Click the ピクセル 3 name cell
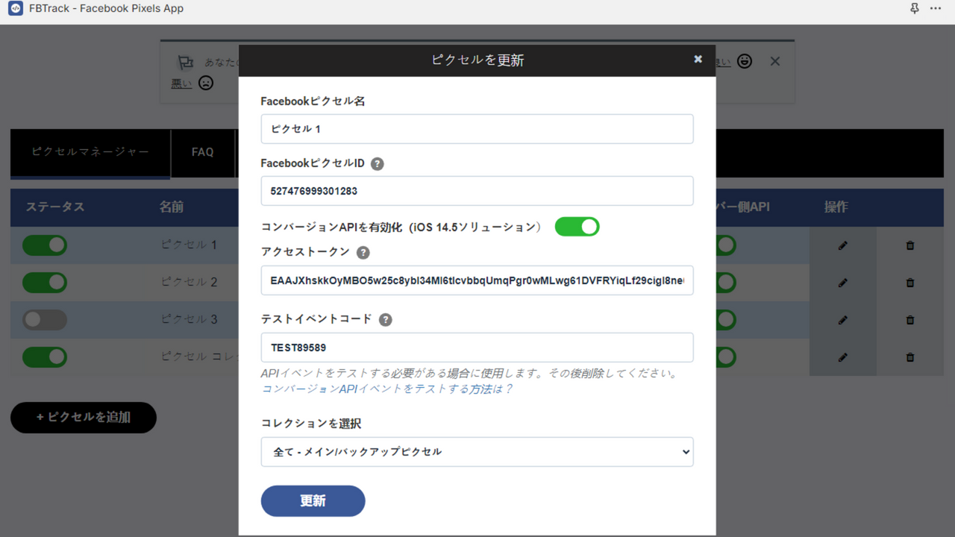 pyautogui.click(x=190, y=320)
